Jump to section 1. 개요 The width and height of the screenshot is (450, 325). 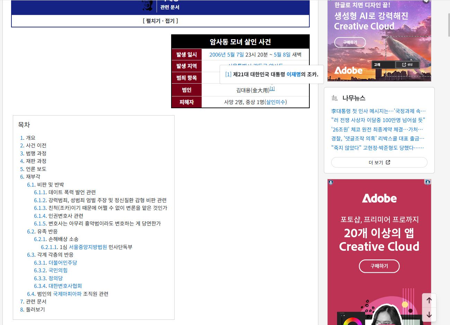[x=28, y=138]
